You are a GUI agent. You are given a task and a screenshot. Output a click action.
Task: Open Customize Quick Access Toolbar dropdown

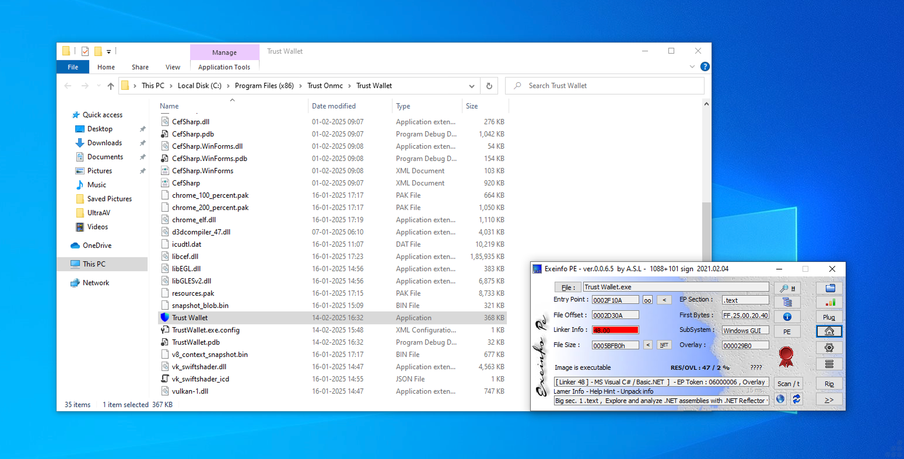(x=108, y=52)
